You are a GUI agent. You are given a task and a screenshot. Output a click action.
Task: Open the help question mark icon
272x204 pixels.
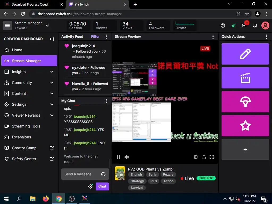pos(223,26)
